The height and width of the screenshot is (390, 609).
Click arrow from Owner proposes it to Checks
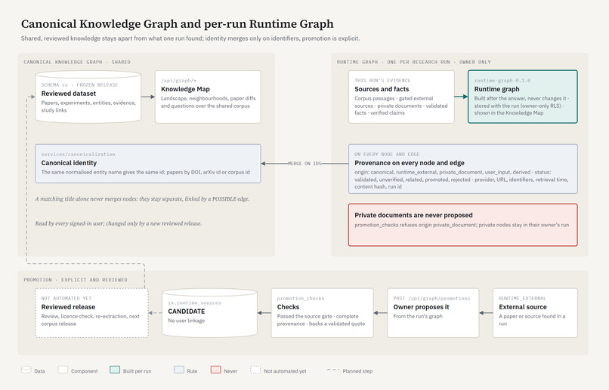380,313
